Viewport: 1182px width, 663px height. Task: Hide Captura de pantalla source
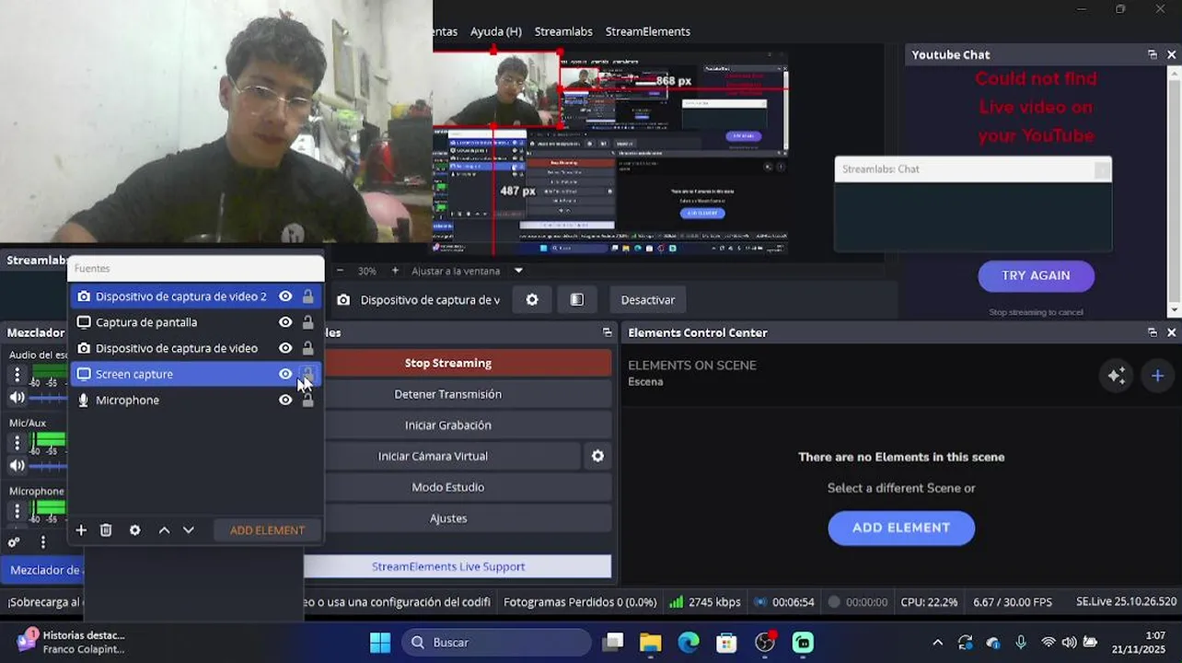285,322
